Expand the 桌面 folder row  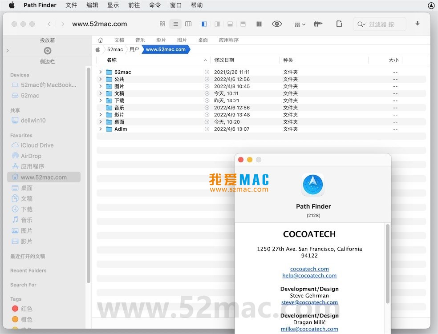tap(101, 122)
